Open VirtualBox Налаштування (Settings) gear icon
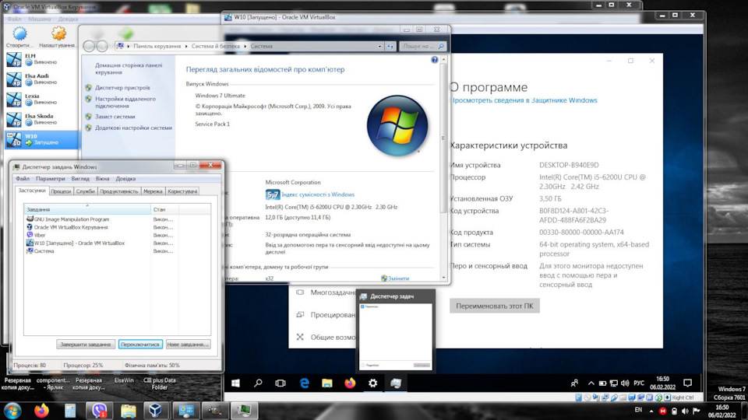The height and width of the screenshot is (420, 748). point(57,37)
